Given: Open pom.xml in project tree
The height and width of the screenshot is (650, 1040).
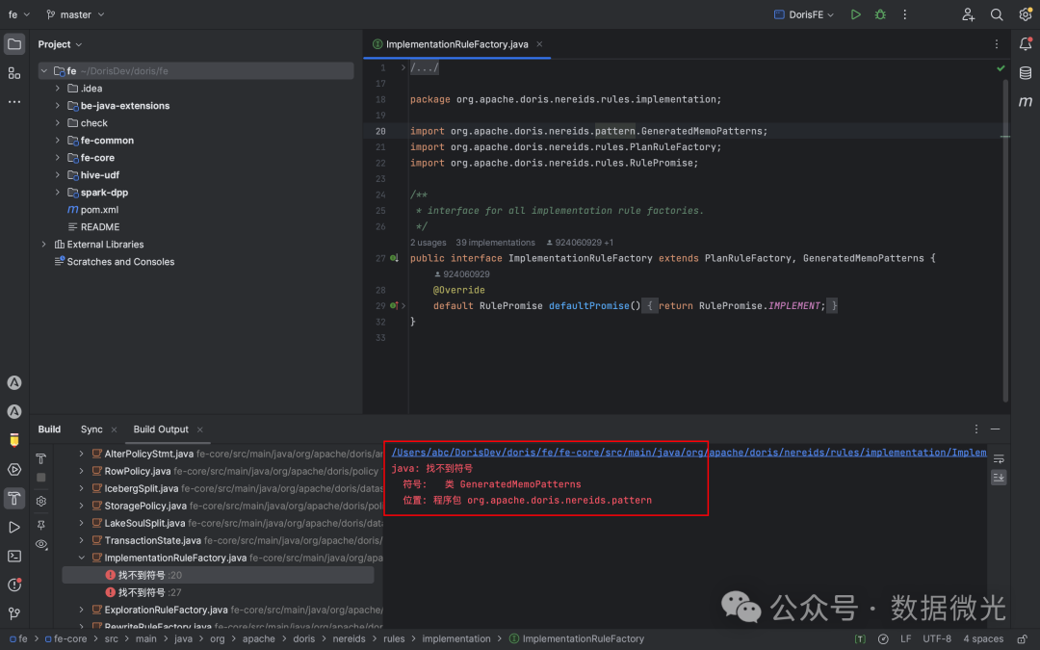Looking at the screenshot, I should pyautogui.click(x=99, y=210).
